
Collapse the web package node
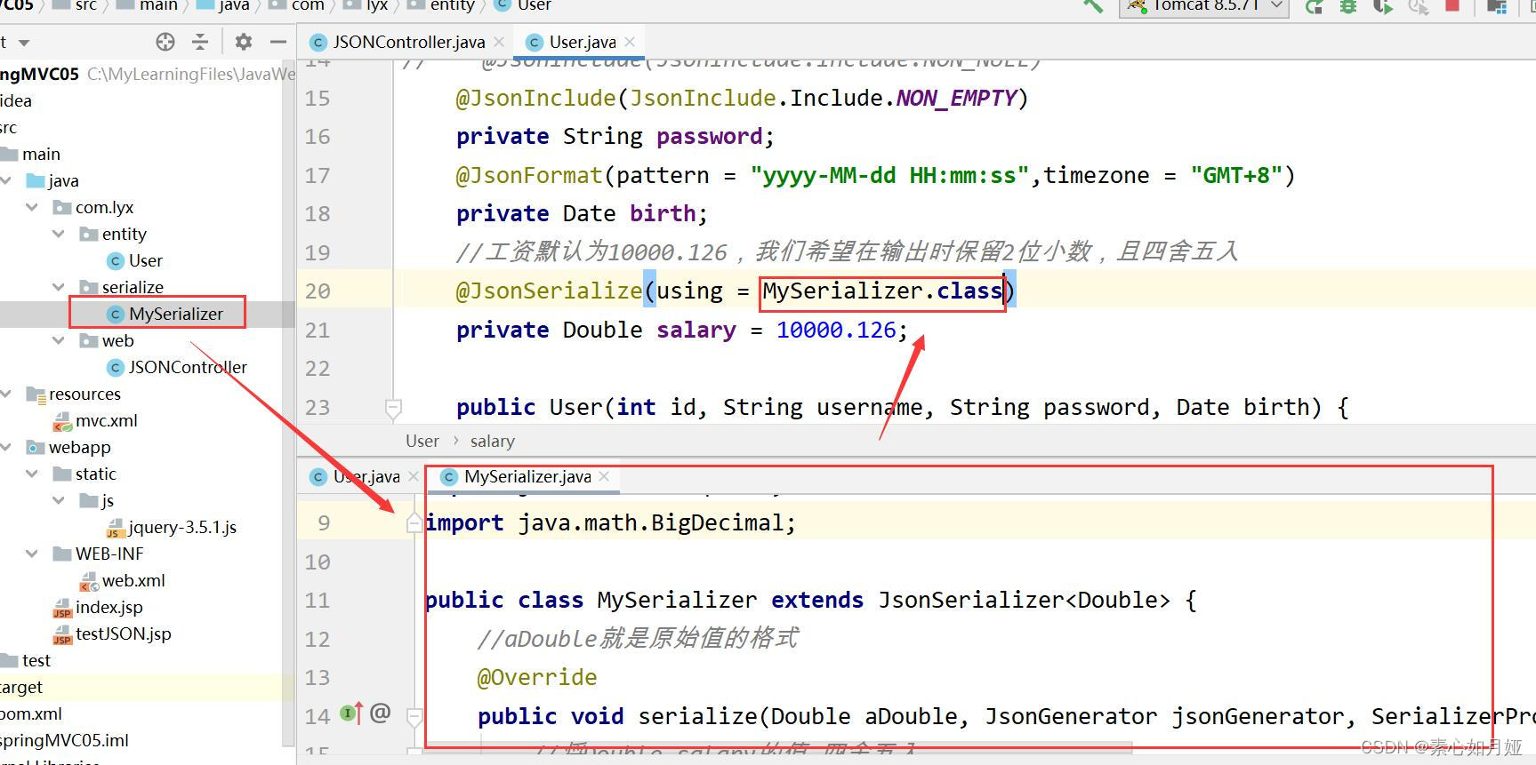tap(59, 340)
